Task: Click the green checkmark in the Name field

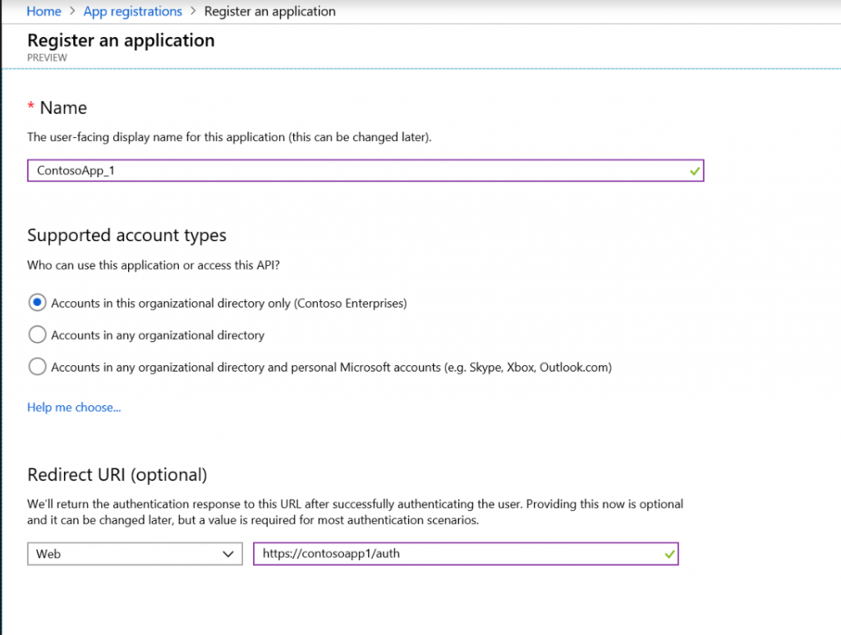Action: click(694, 171)
